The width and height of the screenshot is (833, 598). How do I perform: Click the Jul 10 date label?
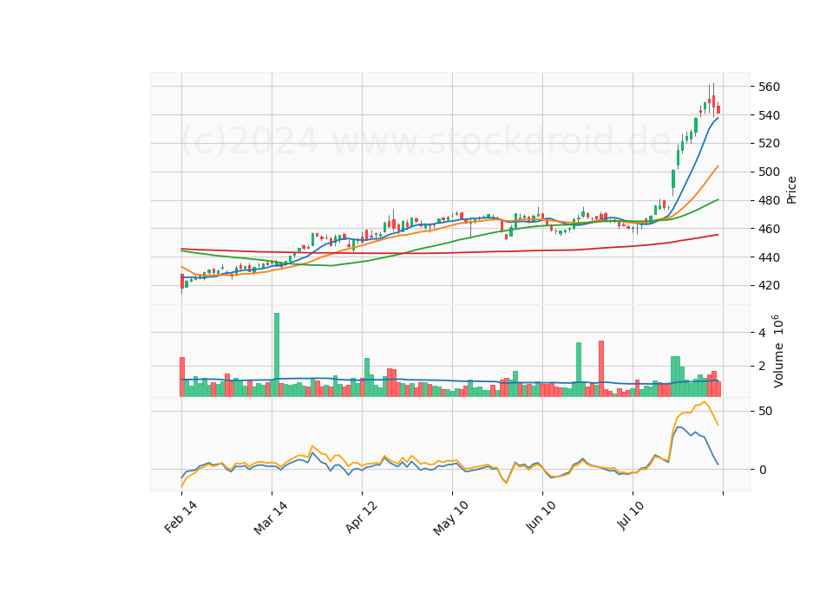pyautogui.click(x=631, y=516)
